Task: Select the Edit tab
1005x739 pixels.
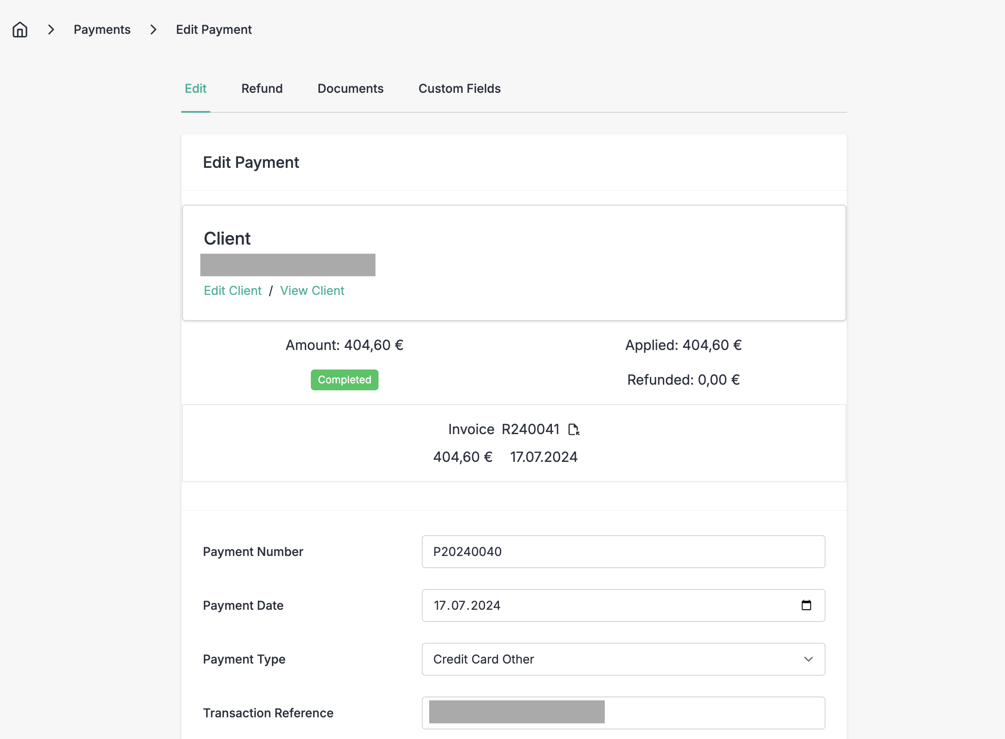Action: coord(196,88)
